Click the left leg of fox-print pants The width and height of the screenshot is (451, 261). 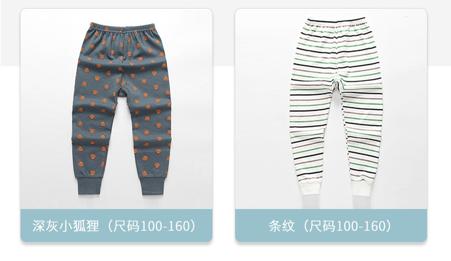click(x=94, y=130)
